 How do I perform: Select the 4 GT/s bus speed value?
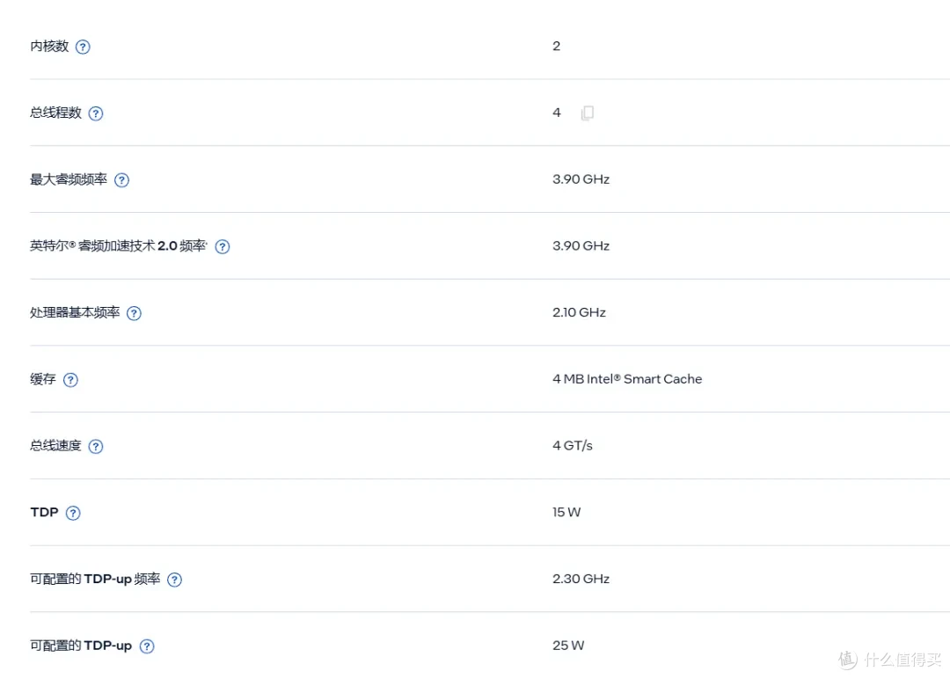[572, 446]
